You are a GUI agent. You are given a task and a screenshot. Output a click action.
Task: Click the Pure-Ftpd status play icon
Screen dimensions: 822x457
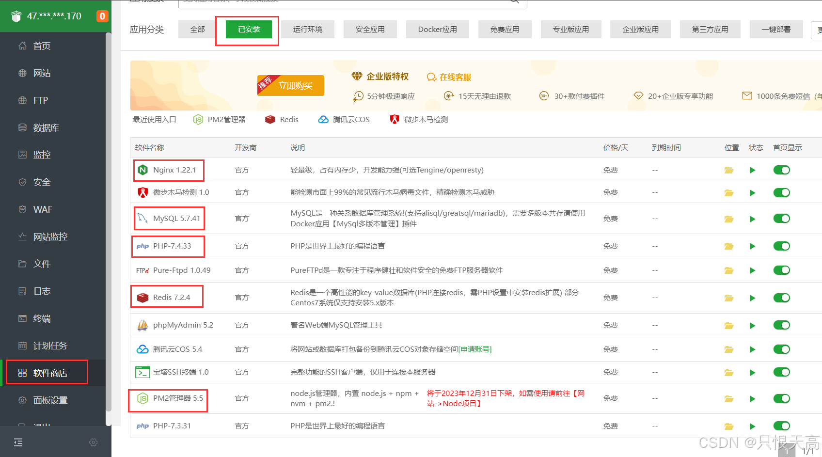pos(753,270)
